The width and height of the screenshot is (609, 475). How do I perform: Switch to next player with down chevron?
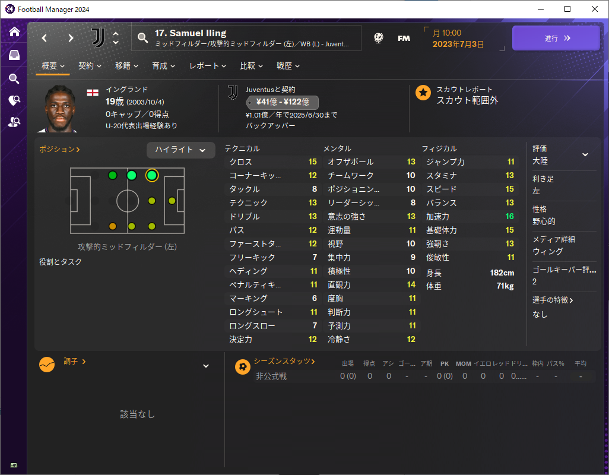(x=116, y=42)
